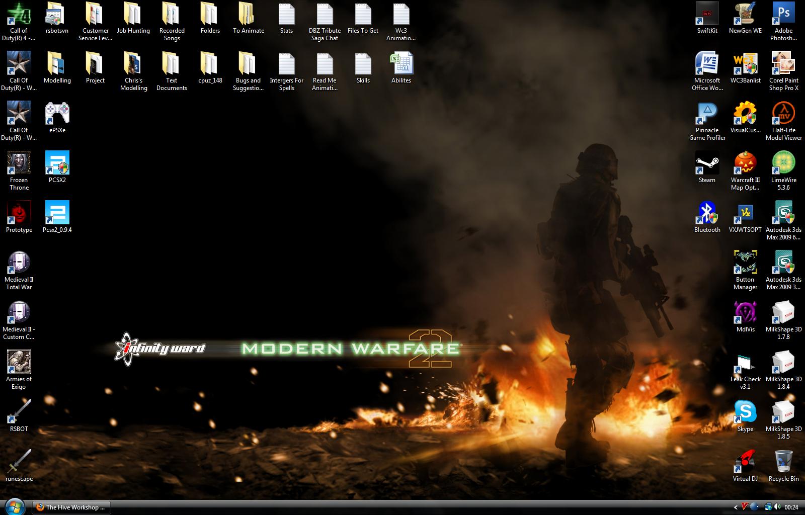Screen dimensions: 805x515
Task: Select the To Animate folder
Action: pos(248,19)
